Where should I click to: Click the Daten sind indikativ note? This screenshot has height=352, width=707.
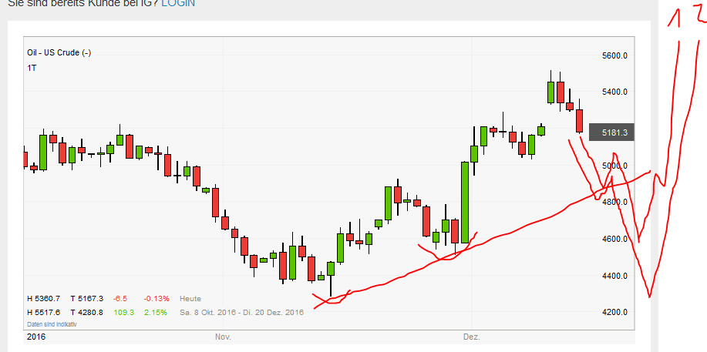(x=52, y=324)
